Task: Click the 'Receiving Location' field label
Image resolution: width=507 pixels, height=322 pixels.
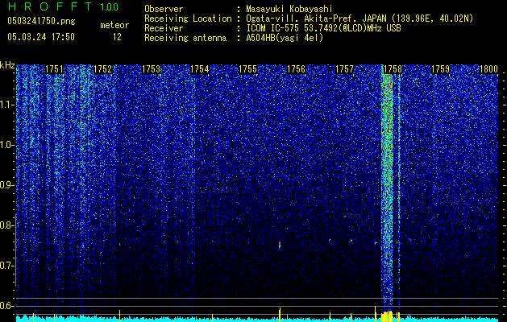Action: (x=188, y=19)
